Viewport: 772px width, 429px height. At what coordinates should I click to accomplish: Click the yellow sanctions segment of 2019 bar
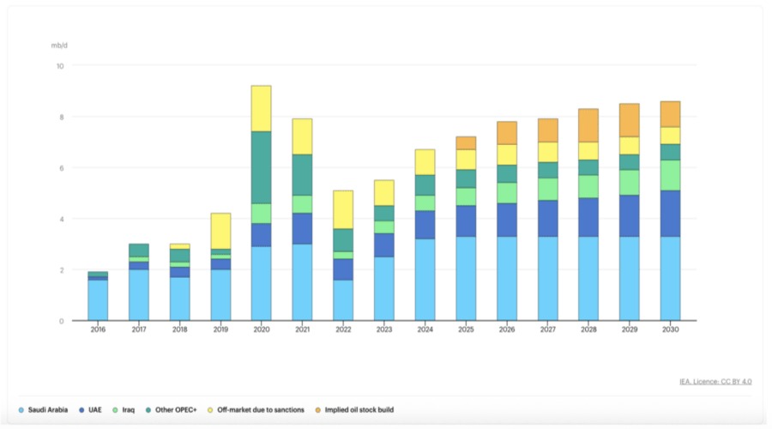click(x=220, y=231)
